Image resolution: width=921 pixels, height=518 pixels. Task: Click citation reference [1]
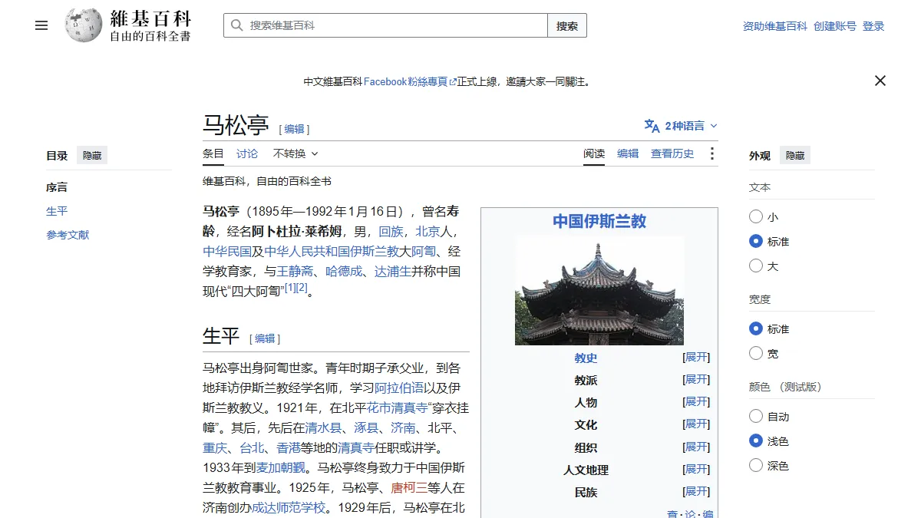pos(290,288)
